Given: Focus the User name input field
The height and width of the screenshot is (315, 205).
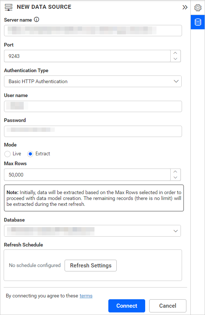Looking at the screenshot, I should (x=93, y=106).
